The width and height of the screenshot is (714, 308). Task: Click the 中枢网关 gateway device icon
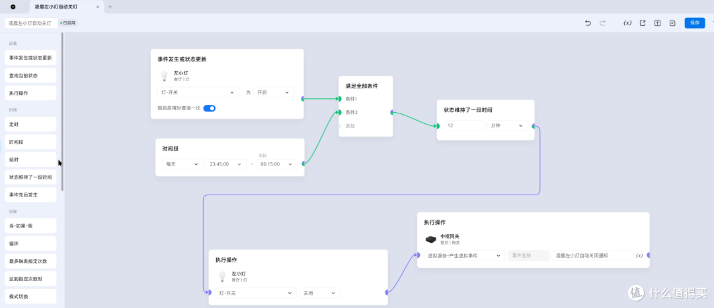coord(431,239)
